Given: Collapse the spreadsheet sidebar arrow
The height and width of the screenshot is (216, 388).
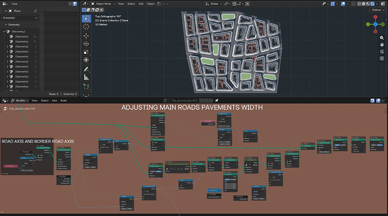Looking at the screenshot, I should [78, 14].
